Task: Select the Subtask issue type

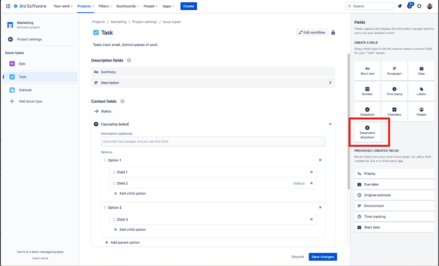Action: click(x=40, y=90)
